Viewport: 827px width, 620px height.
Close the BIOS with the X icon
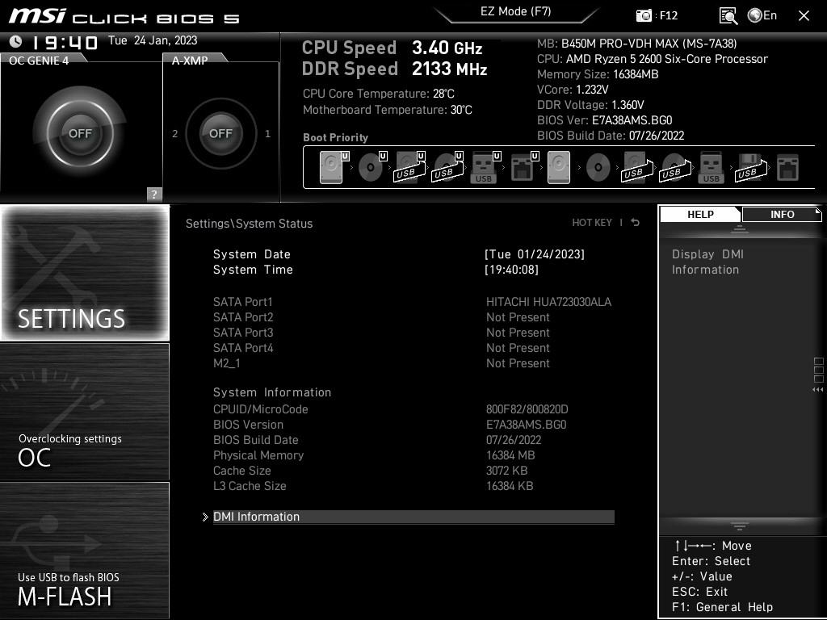804,16
